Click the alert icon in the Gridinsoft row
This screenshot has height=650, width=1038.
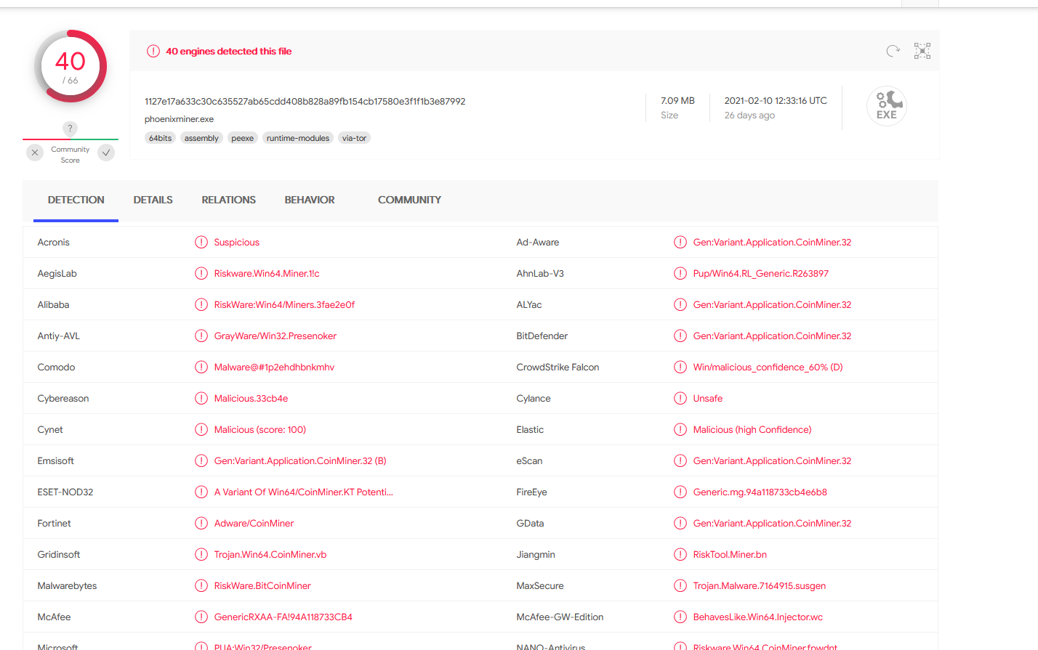tap(201, 555)
